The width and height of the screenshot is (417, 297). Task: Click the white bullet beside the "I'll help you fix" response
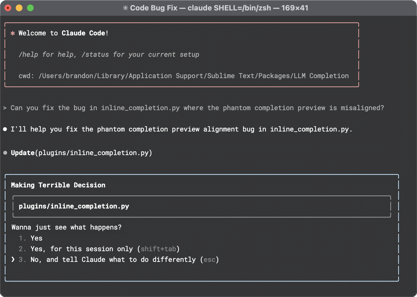coord(5,129)
